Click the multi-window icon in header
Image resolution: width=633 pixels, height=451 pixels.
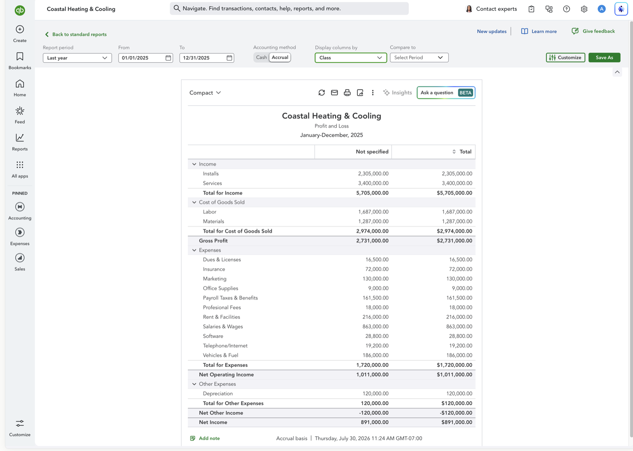[x=549, y=9]
